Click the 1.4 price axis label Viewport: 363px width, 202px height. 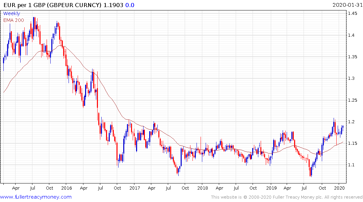[351, 35]
